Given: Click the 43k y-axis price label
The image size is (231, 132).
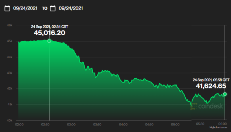Looking at the screenshot, I should [x=10, y=73].
